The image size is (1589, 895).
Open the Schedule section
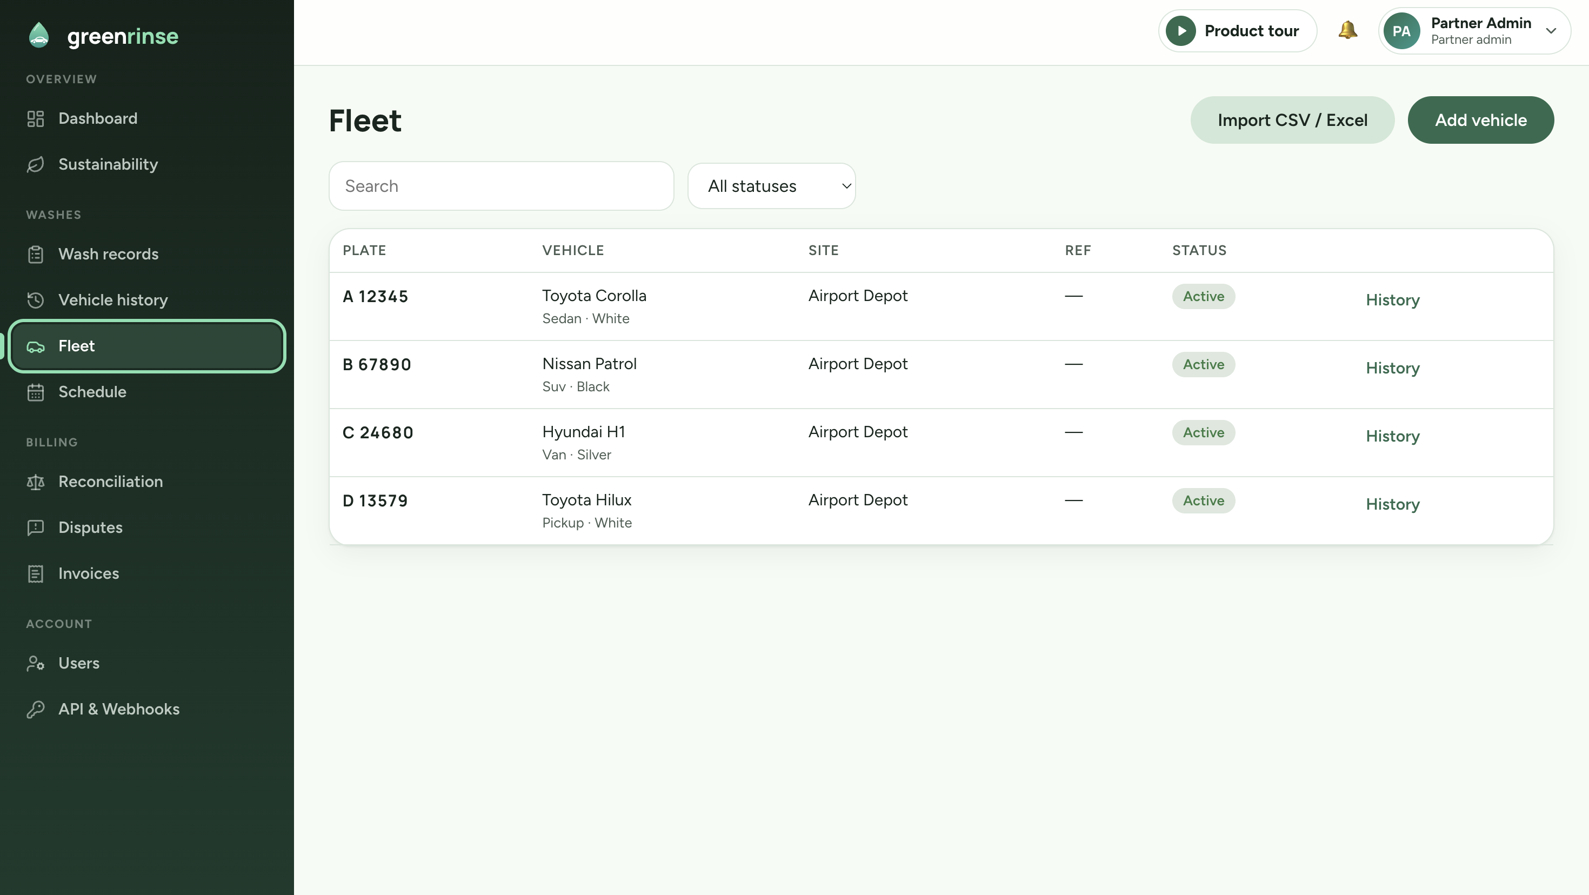[x=147, y=392]
